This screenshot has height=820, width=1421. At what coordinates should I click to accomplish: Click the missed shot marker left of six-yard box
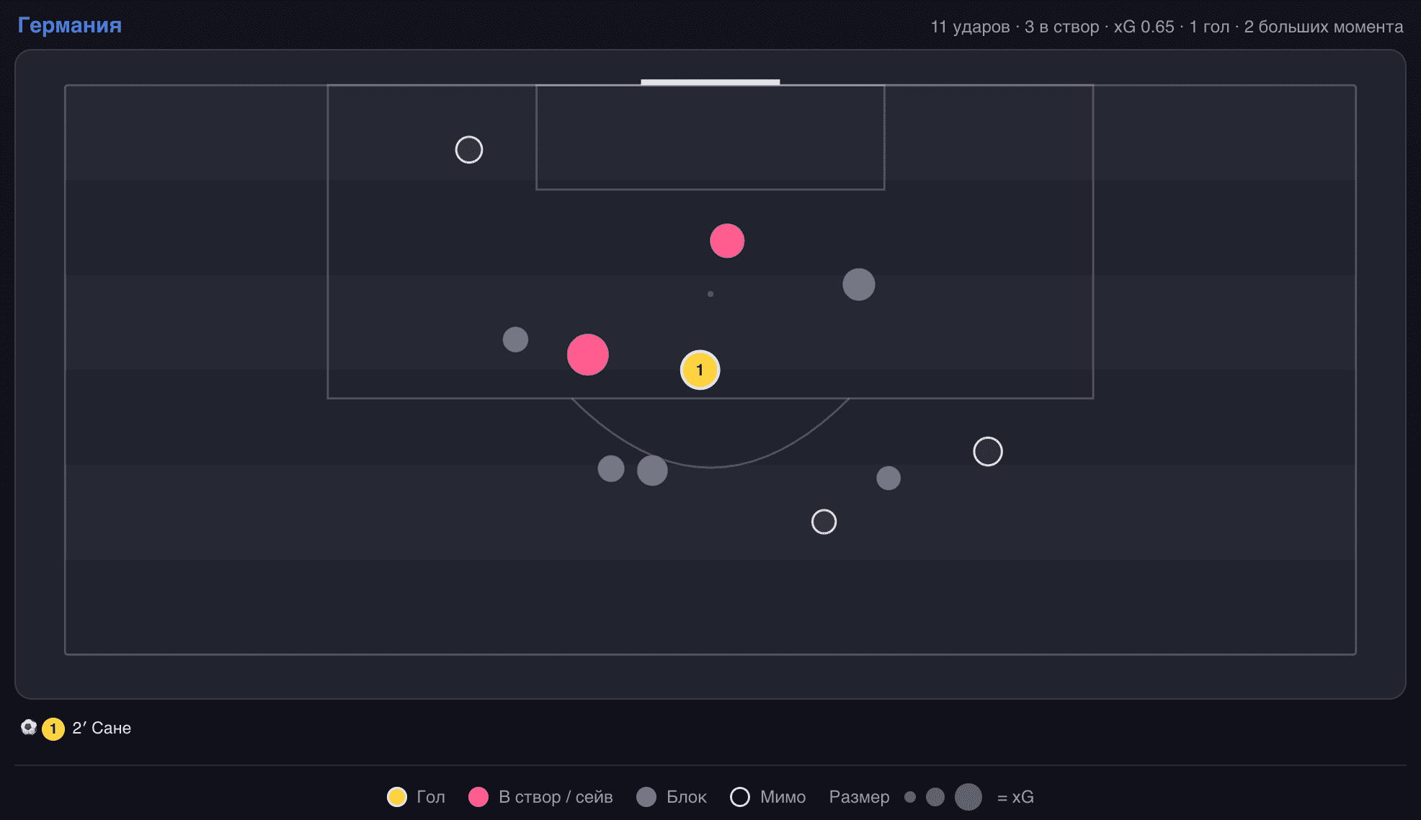click(x=469, y=150)
